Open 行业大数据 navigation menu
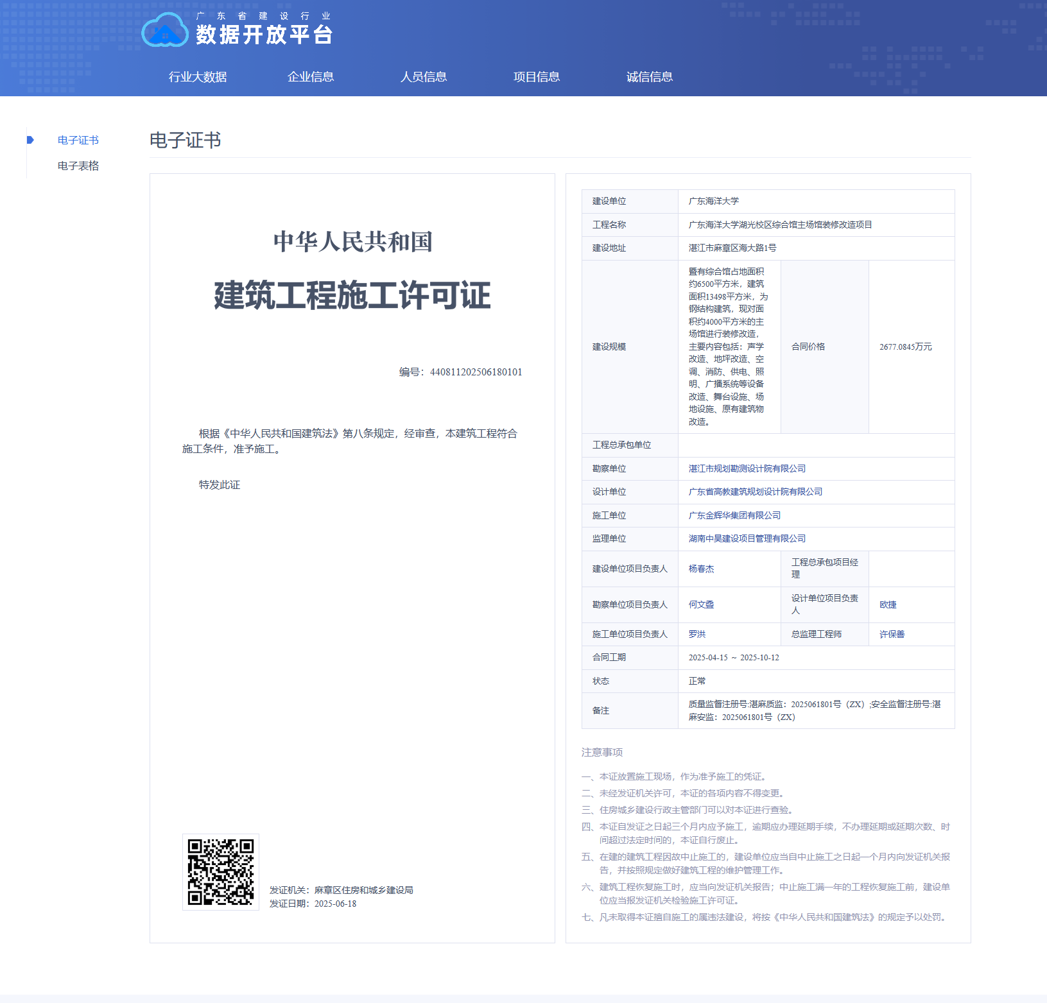 [198, 77]
